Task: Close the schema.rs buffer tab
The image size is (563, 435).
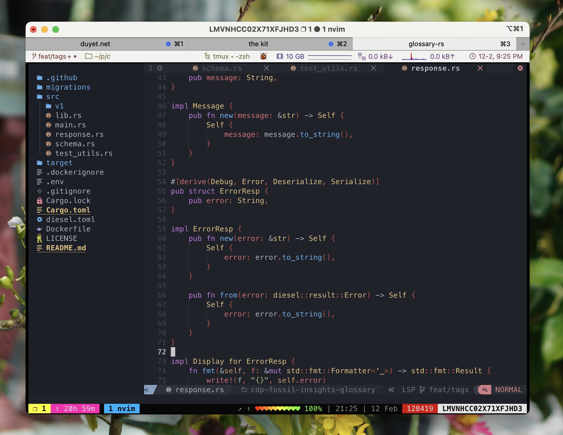Action: (266, 68)
